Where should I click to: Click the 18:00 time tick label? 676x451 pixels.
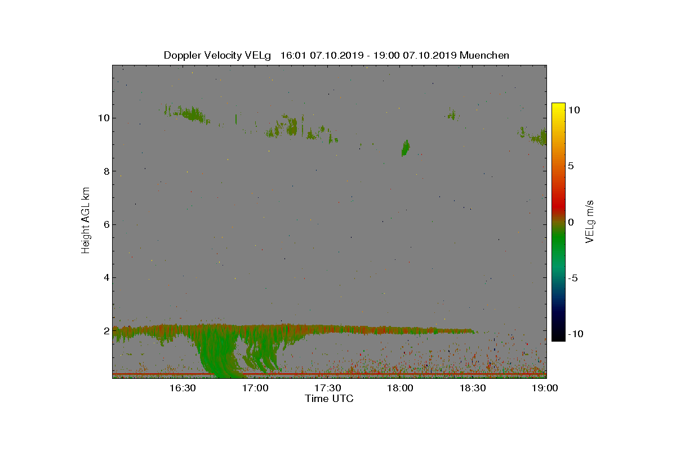(x=400, y=388)
